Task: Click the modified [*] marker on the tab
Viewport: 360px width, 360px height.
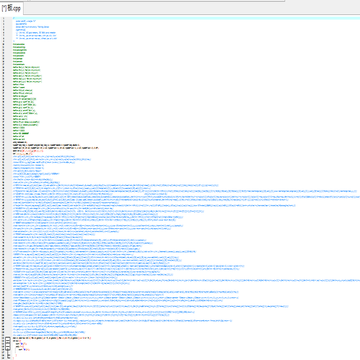Action: pyautogui.click(x=5, y=9)
